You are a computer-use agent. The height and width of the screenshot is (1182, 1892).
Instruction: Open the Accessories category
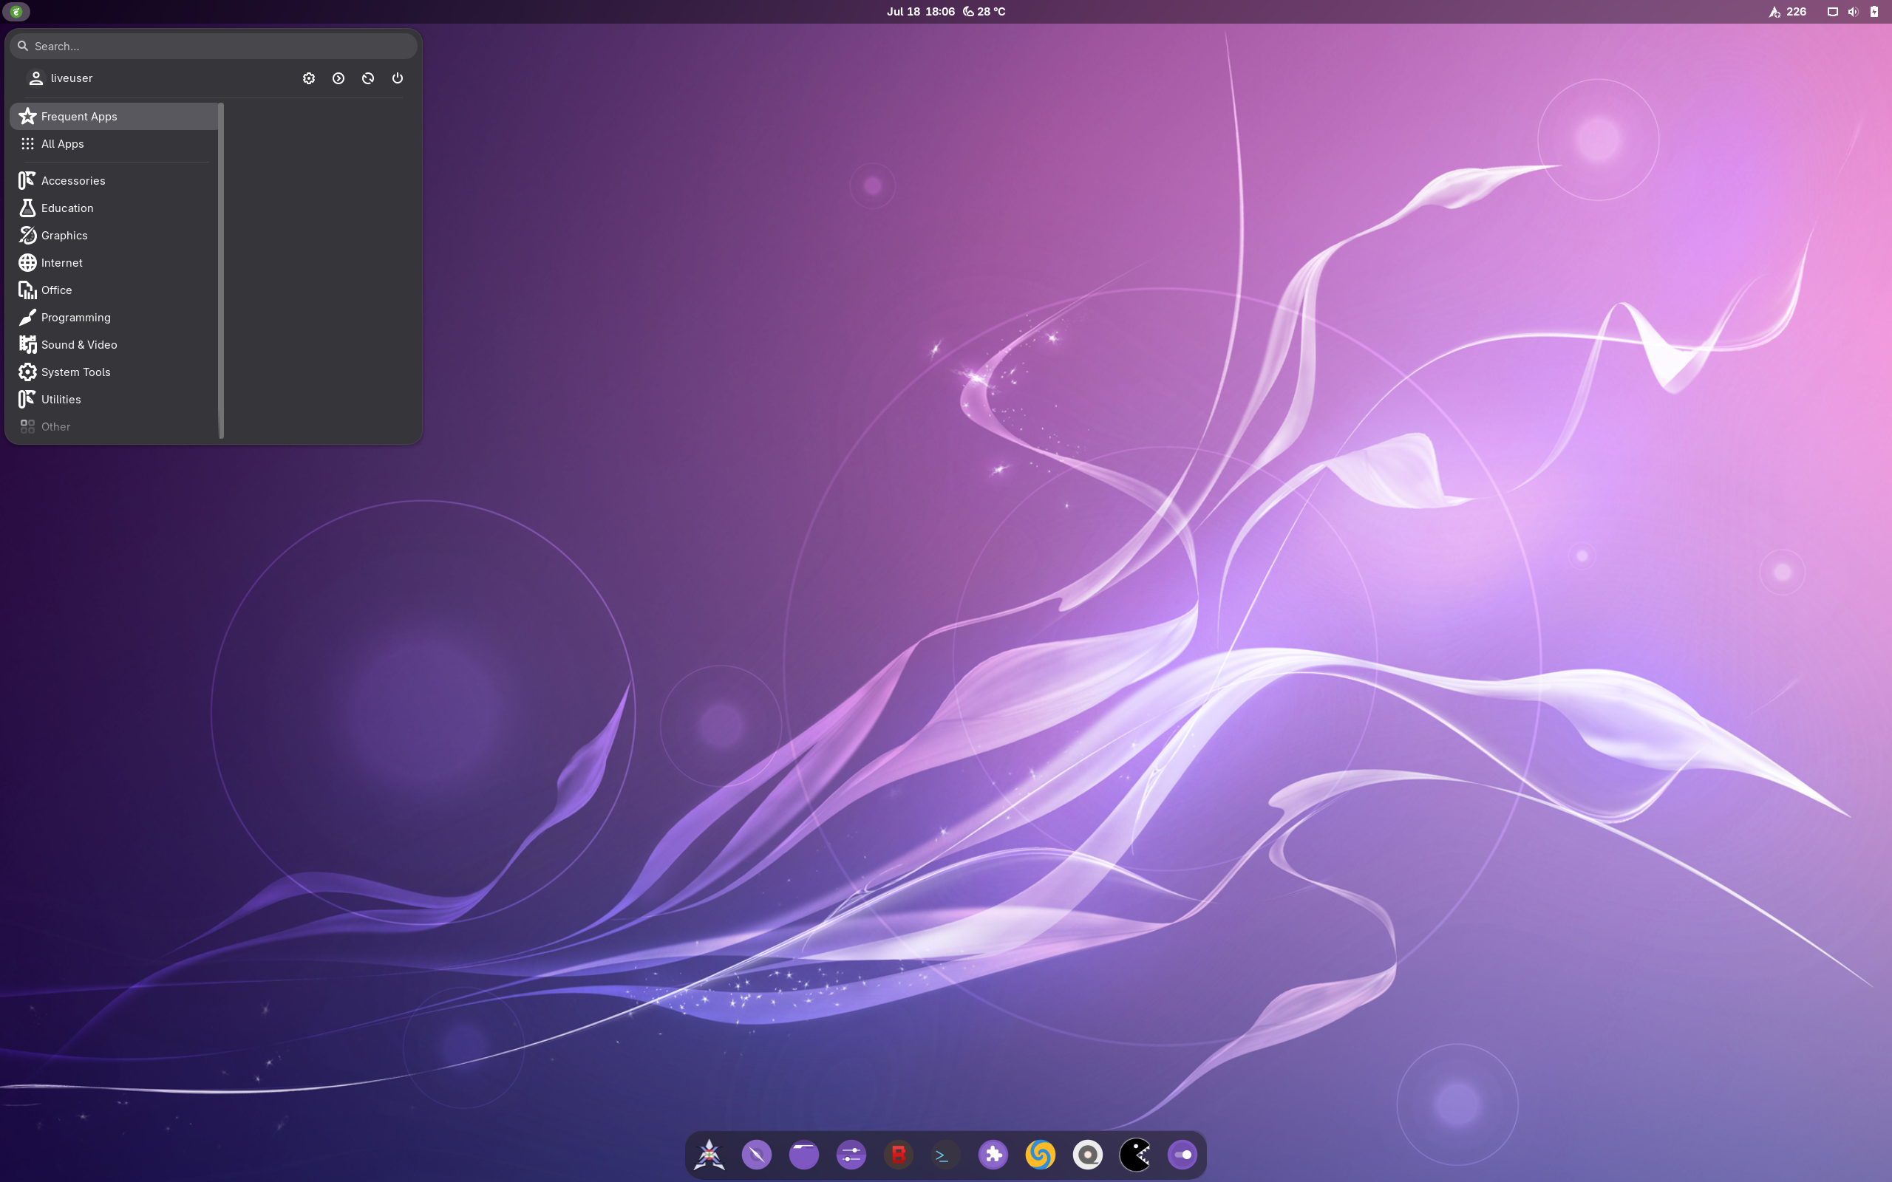[x=114, y=180]
